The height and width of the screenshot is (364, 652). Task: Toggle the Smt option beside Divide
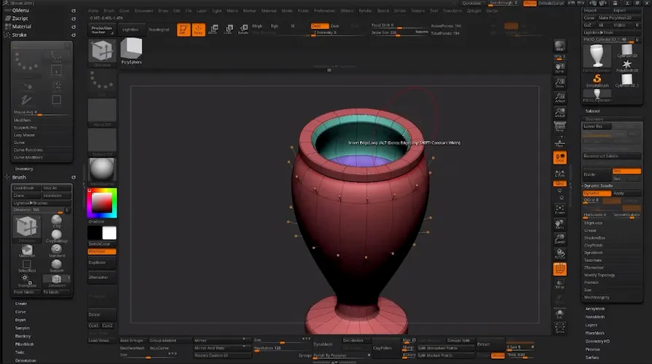coord(626,171)
